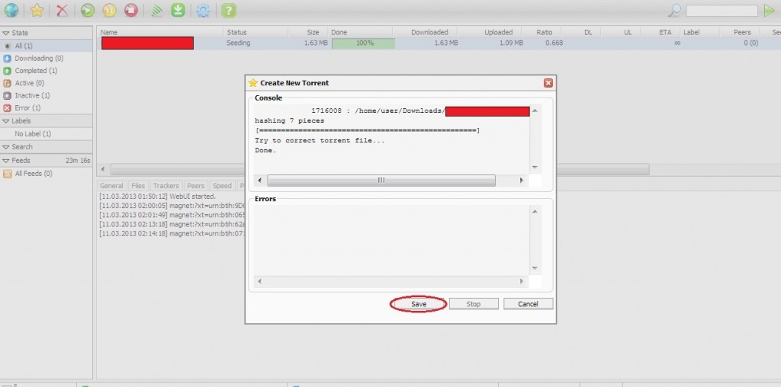Viewport: 781px width, 387px height.
Task: Filter by Completed (1) torrents
Action: click(x=31, y=71)
